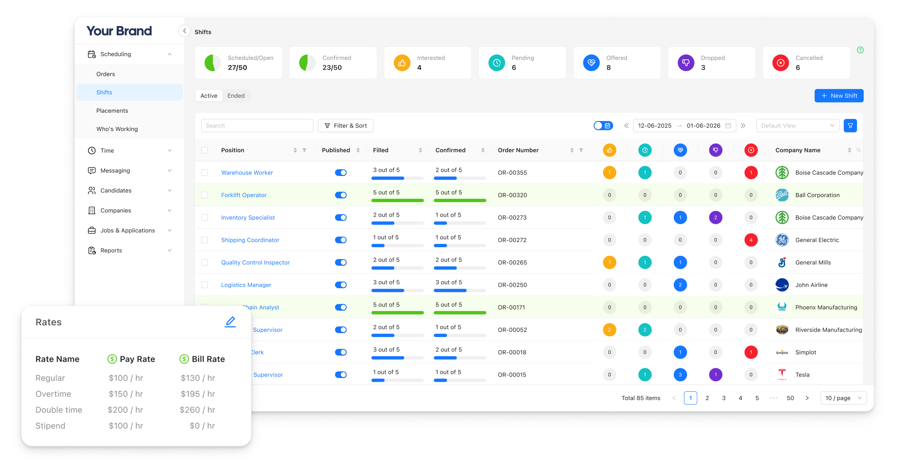Open the 10 / page size dropdown
Image resolution: width=897 pixels, height=473 pixels.
point(843,398)
